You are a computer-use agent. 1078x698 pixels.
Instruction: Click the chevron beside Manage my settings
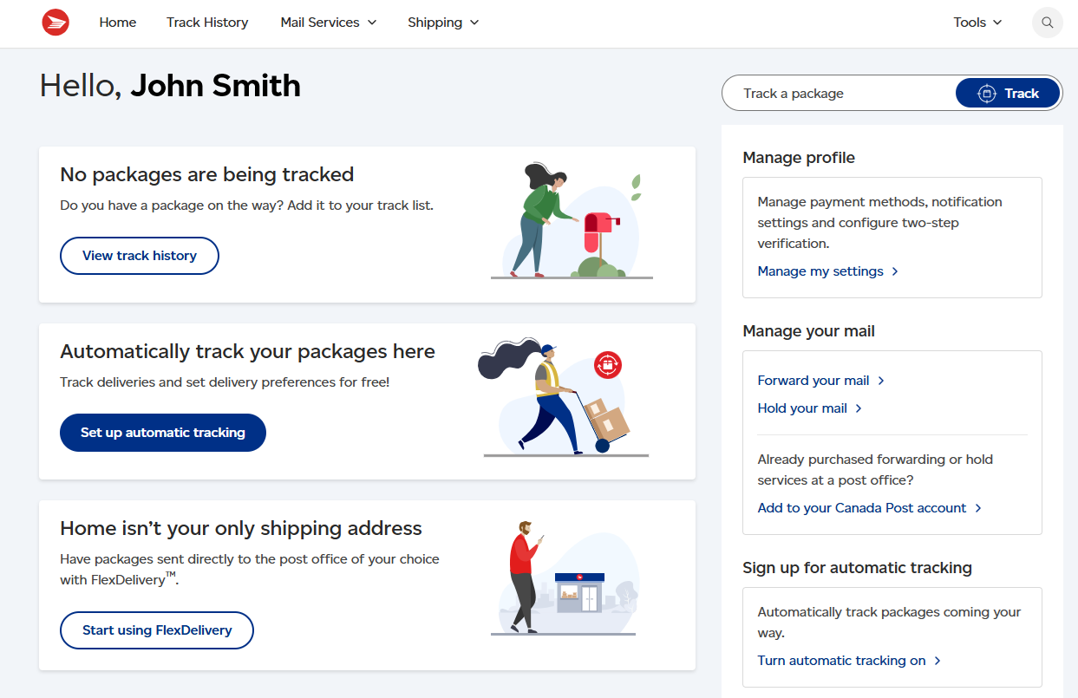coord(895,271)
